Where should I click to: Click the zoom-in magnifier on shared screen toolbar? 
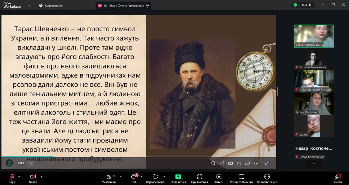point(213,163)
